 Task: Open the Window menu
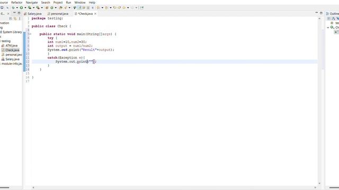point(80,2)
